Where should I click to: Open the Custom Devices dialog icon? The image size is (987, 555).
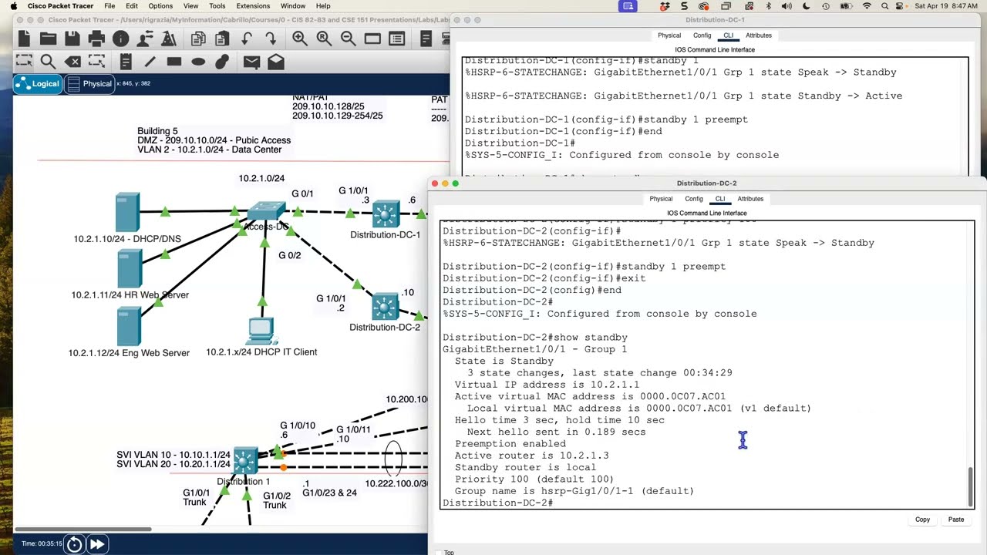397,39
